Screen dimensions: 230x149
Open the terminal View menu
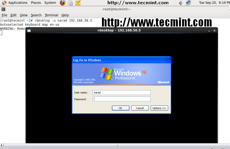click(24, 15)
